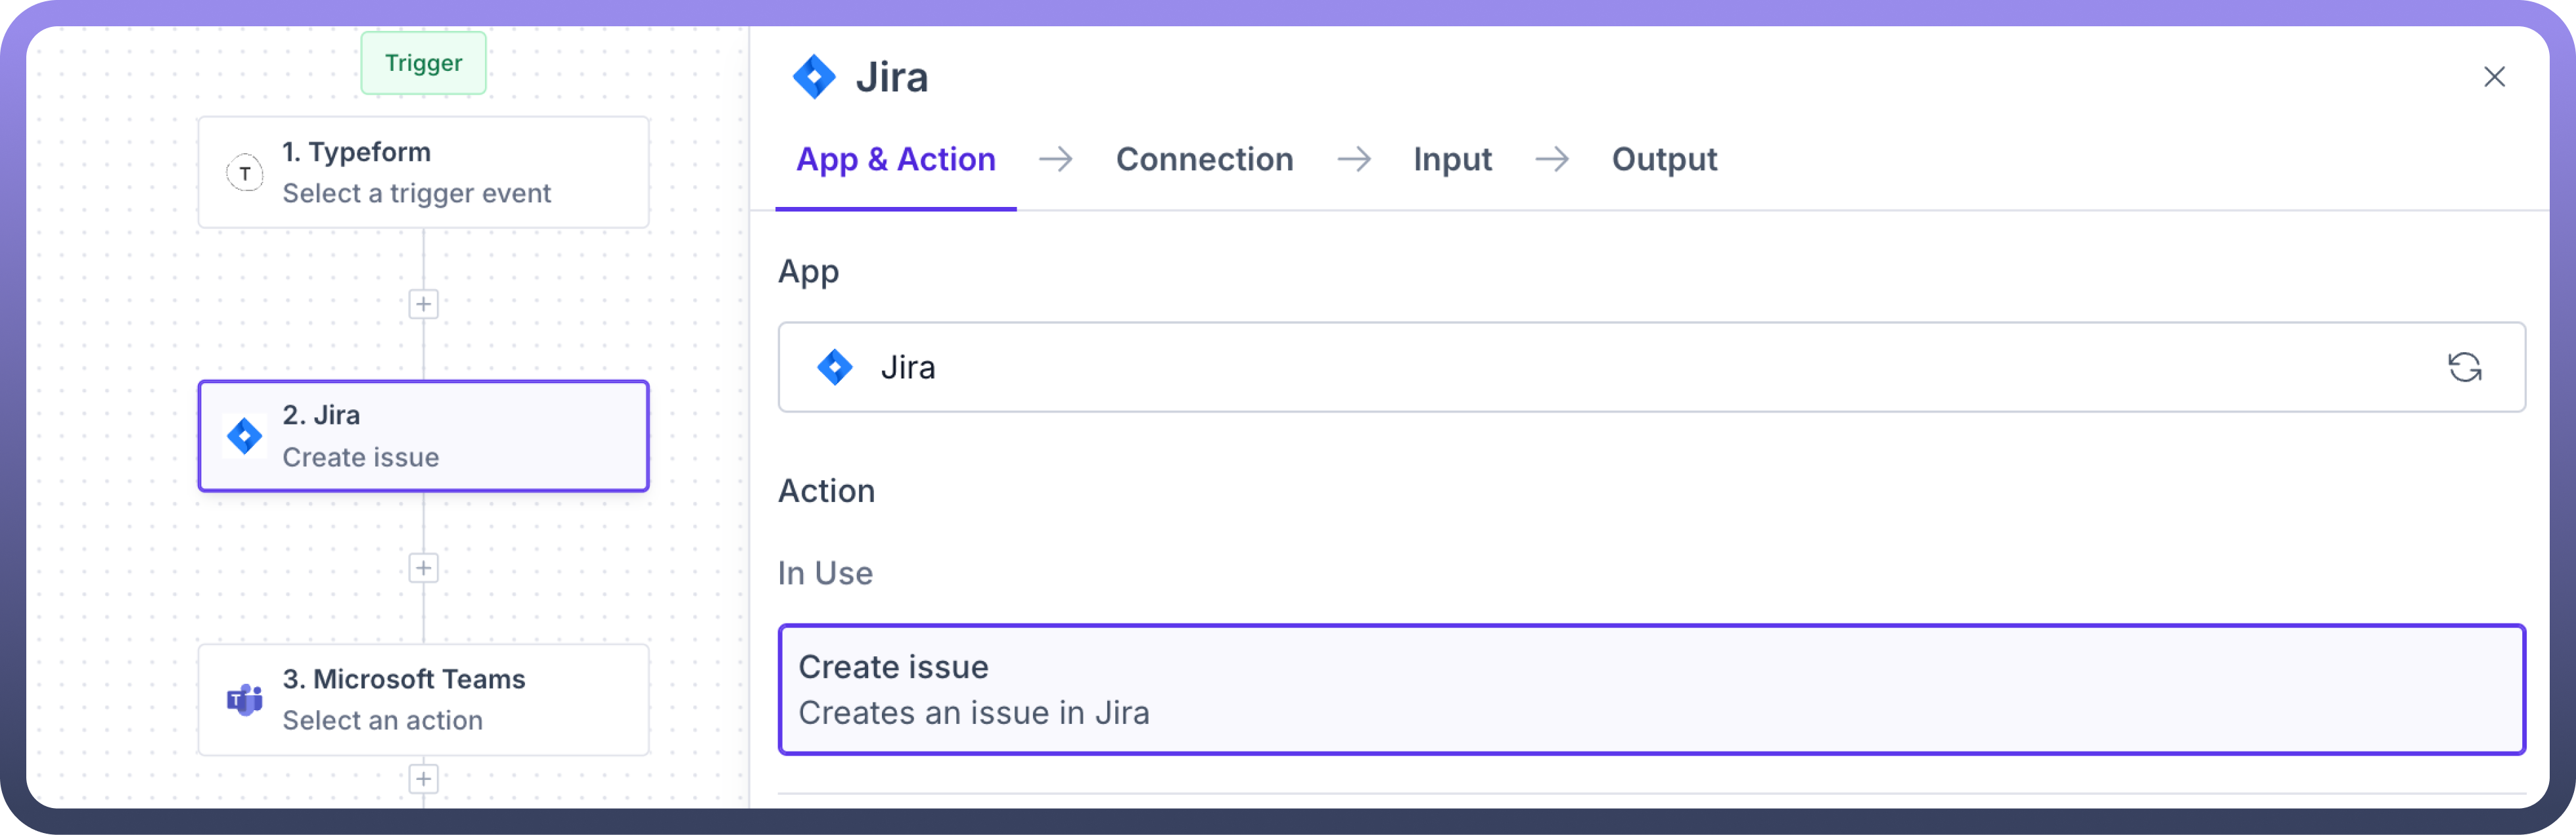Select the Create issue action
This screenshot has height=835, width=2576.
point(1651,689)
